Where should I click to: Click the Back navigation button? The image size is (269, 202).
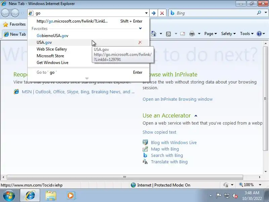pyautogui.click(x=5, y=13)
